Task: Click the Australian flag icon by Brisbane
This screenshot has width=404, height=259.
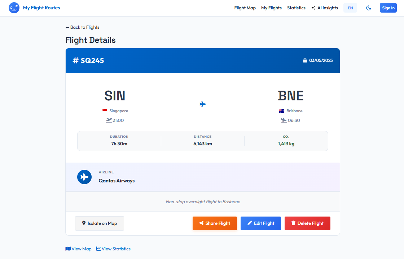Action: [x=281, y=111]
